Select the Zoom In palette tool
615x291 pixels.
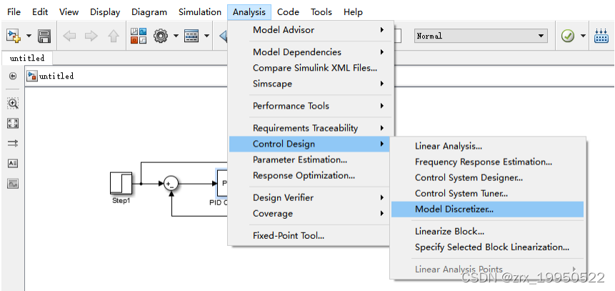pyautogui.click(x=13, y=104)
